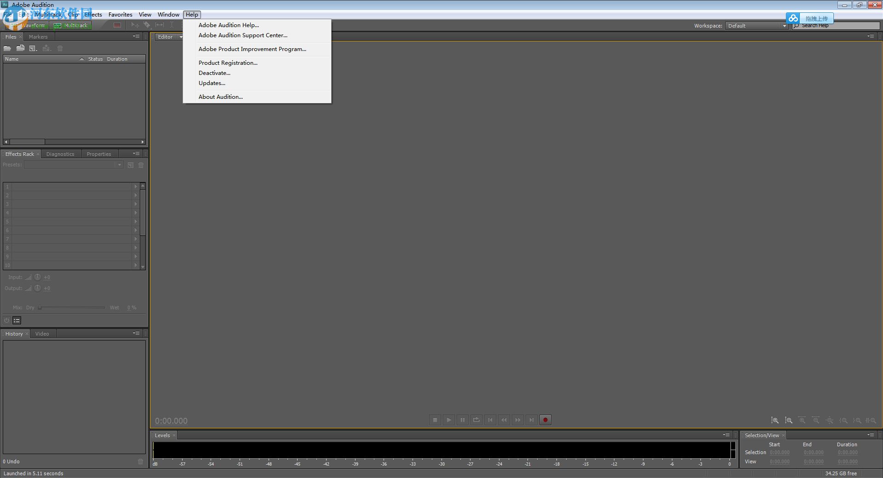Open Adobe Audition Help
Viewport: 883px width, 478px height.
[x=228, y=25]
